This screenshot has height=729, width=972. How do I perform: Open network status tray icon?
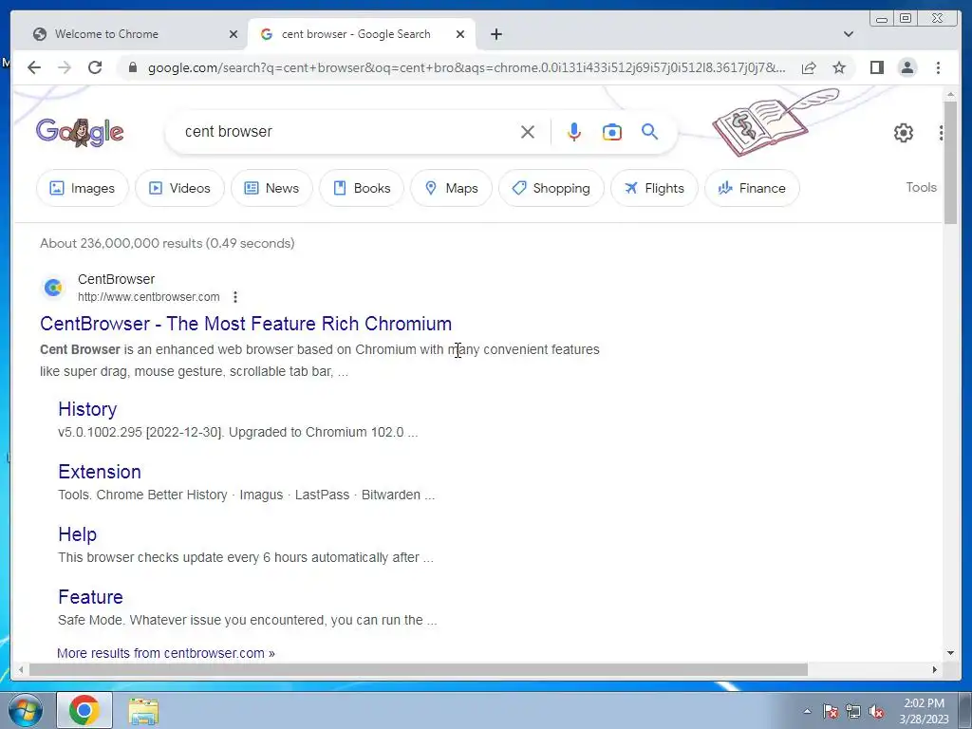[x=853, y=711]
